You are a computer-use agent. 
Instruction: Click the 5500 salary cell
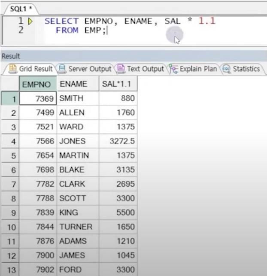click(118, 212)
